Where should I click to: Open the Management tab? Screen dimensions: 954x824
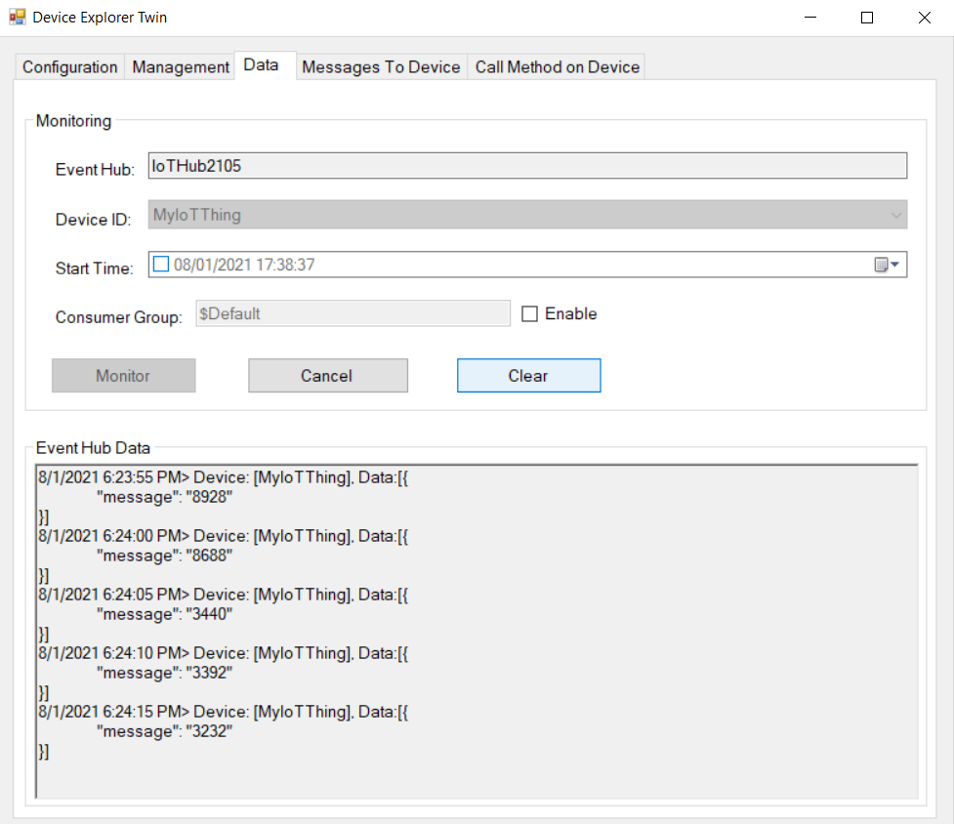tap(181, 67)
